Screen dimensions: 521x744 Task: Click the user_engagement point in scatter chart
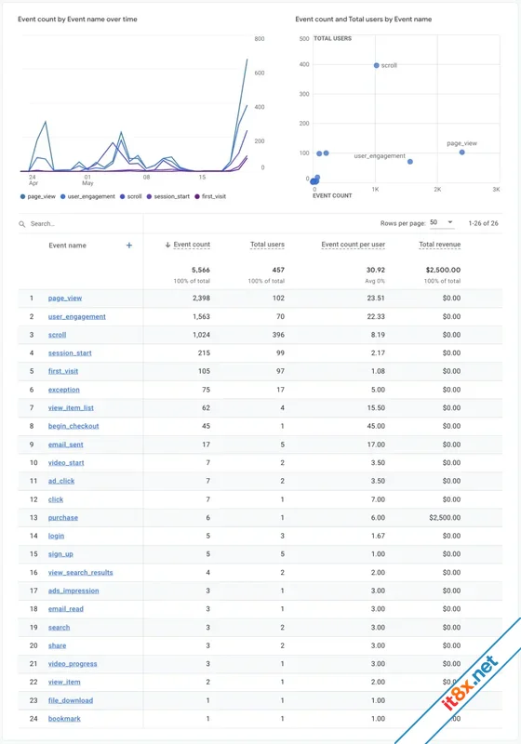[410, 162]
